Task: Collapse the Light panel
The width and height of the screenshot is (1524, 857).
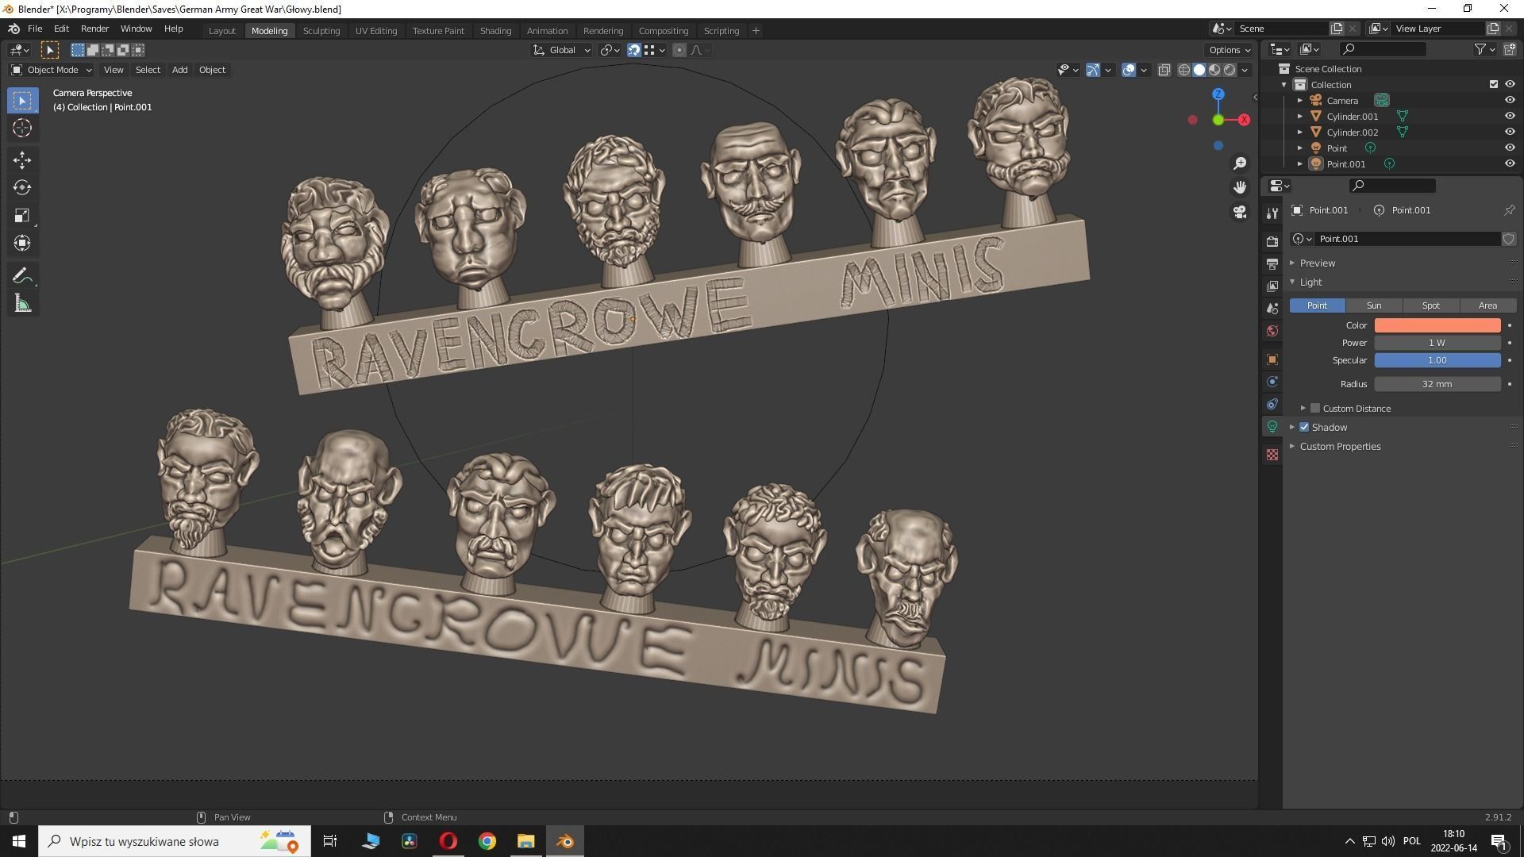Action: [x=1310, y=282]
